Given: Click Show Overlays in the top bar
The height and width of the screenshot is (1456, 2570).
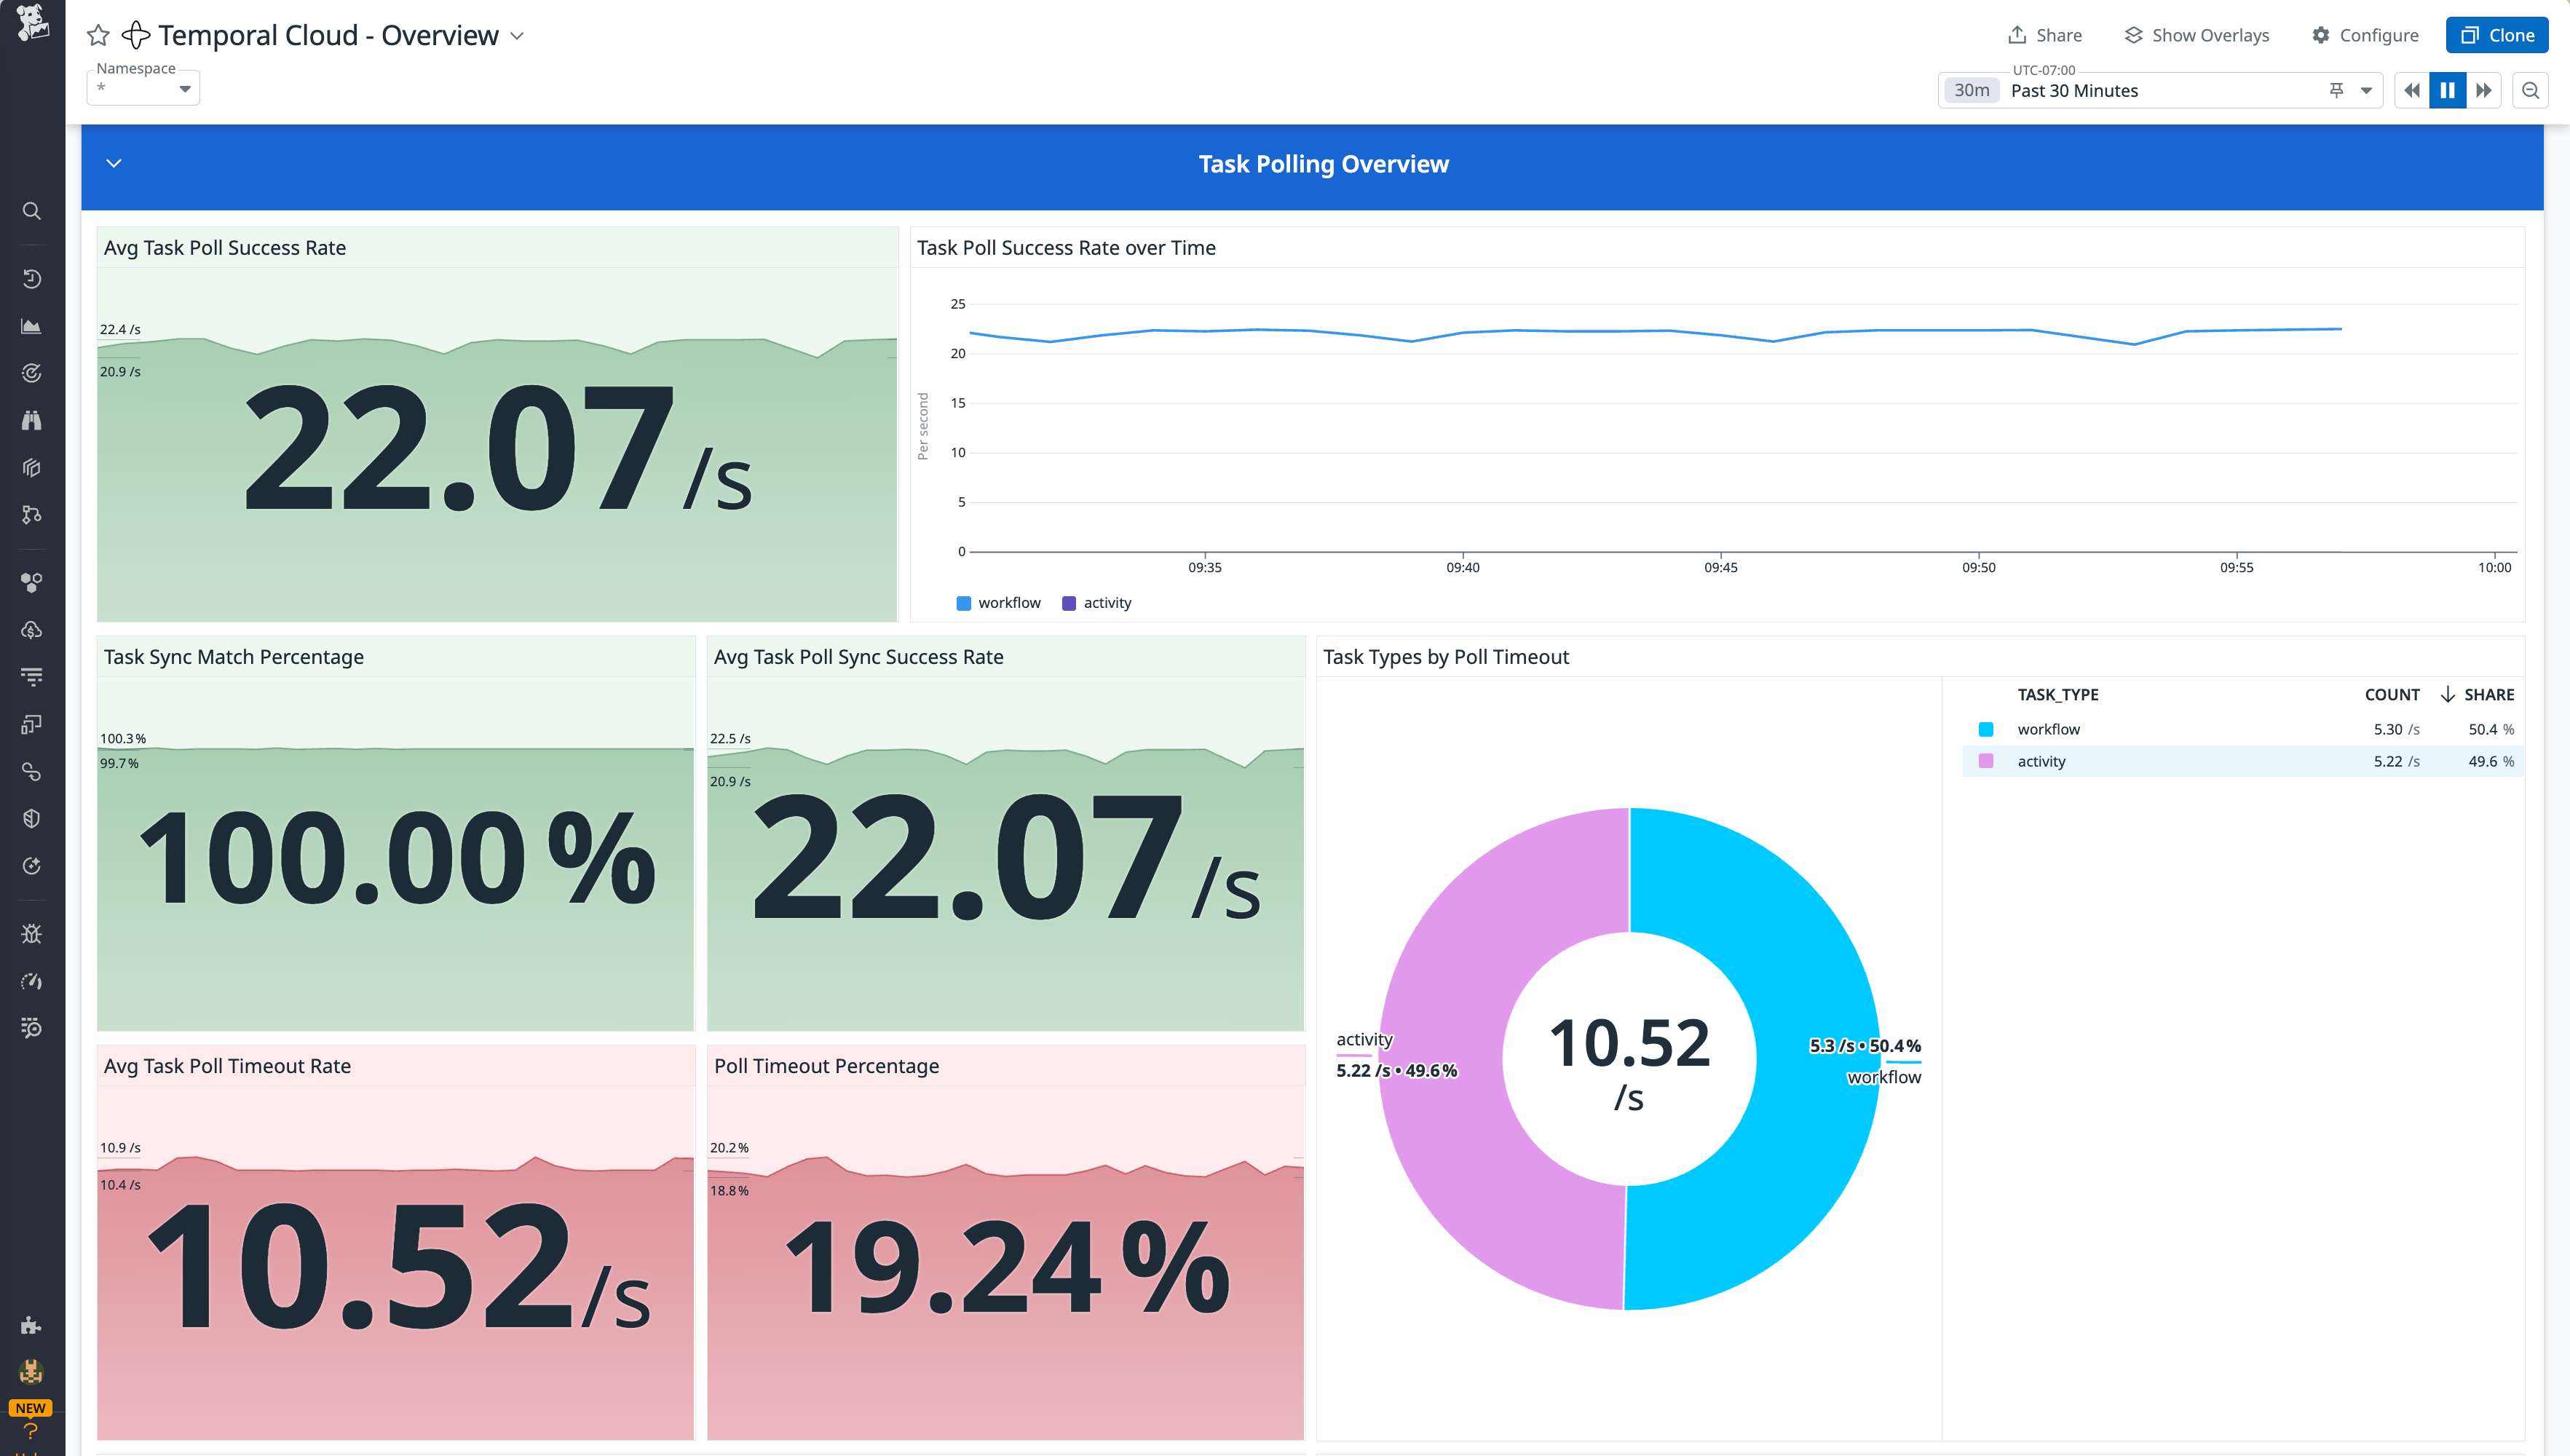Looking at the screenshot, I should [2196, 34].
